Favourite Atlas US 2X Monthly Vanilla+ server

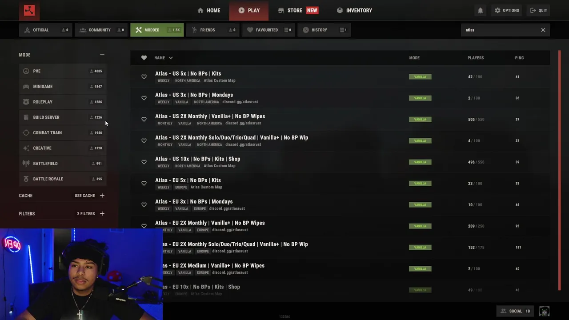tap(144, 120)
